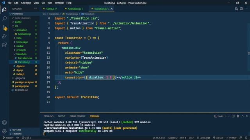Collapse the PERFUMES root folder

tap(24, 14)
